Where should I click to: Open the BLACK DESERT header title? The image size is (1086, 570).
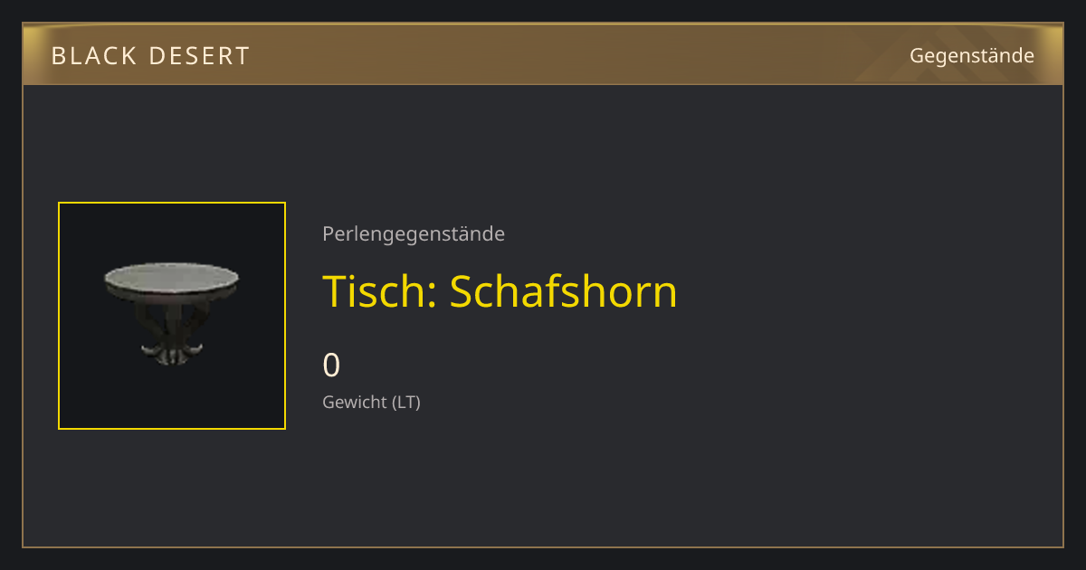[x=150, y=56]
